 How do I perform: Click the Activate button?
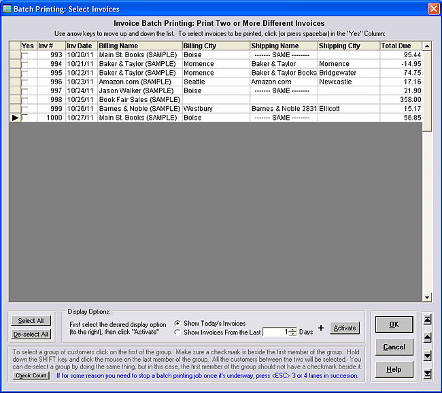tap(344, 328)
